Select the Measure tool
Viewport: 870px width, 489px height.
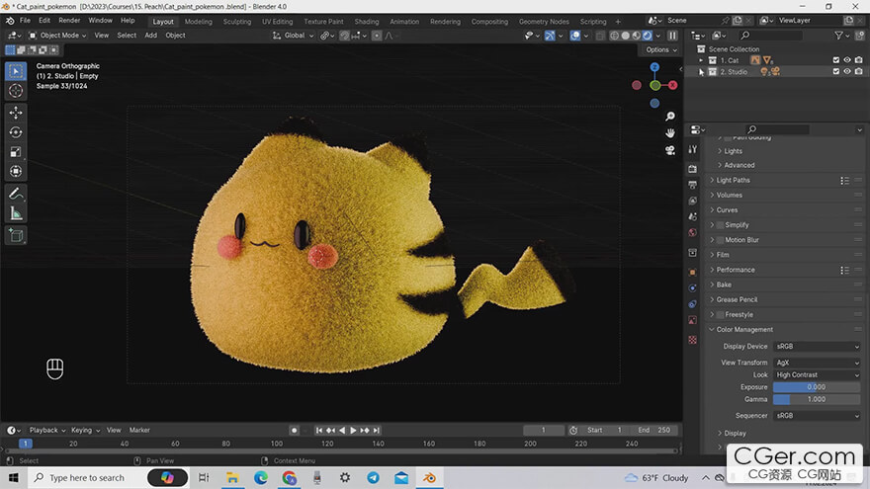(x=16, y=213)
